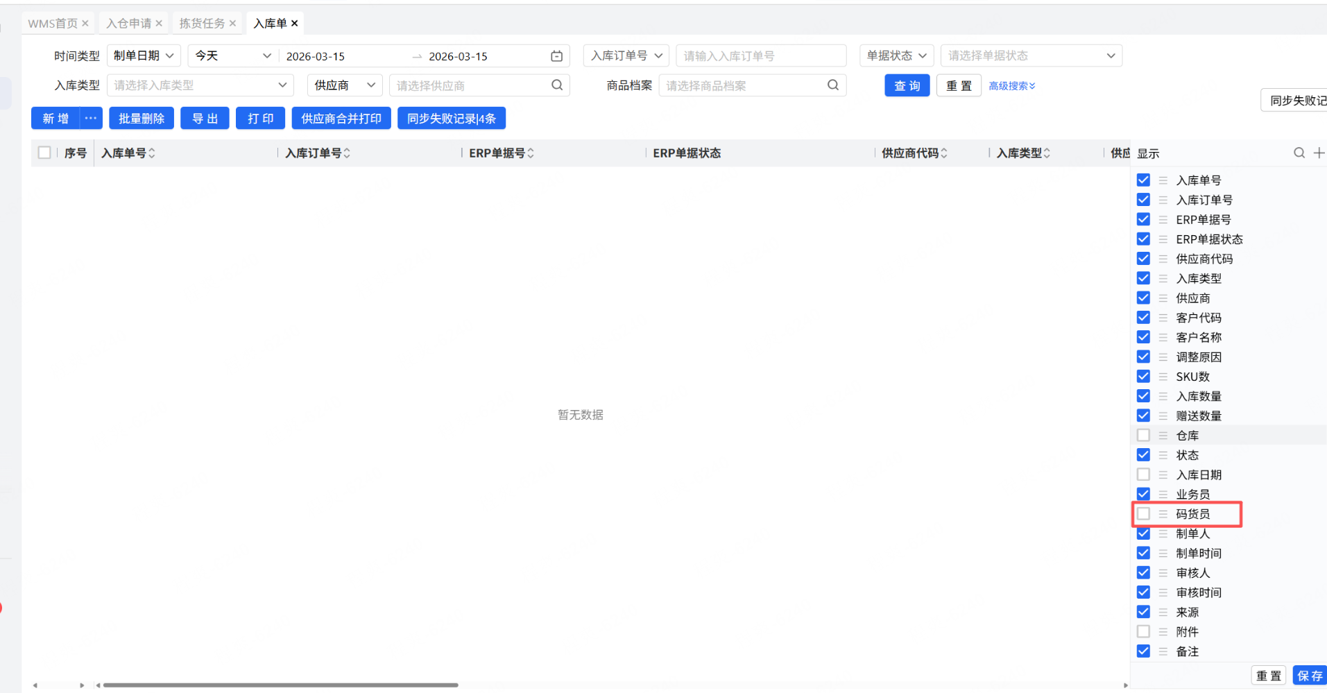Click scroll-right arrow at table bottom right
1327x693 pixels.
pos(1125,685)
